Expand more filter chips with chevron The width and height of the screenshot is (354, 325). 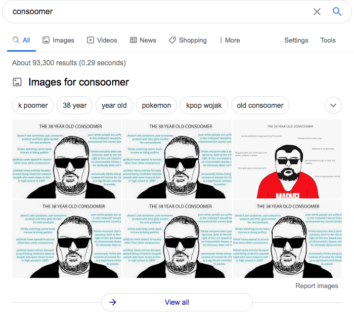coord(333,105)
